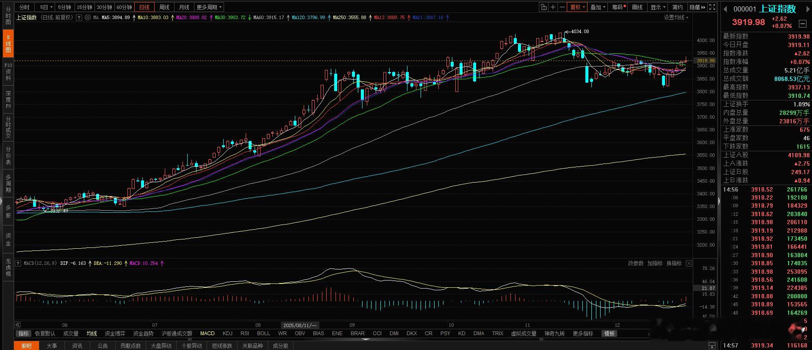The width and height of the screenshot is (812, 350).
Task: Open the 复权 adjustment dropdown
Action: click(x=578, y=7)
